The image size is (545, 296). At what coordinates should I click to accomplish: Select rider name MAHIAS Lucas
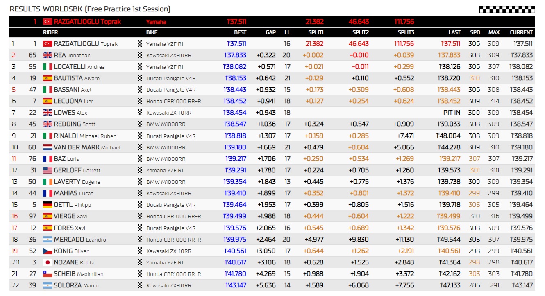click(73, 193)
